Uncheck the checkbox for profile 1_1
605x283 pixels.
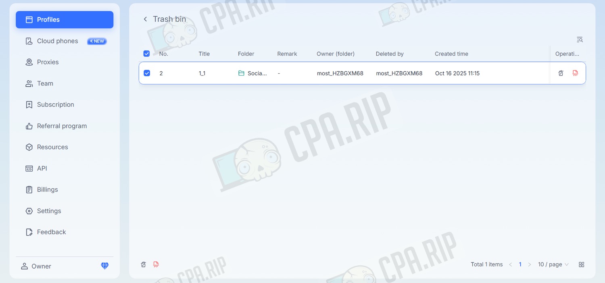point(147,73)
